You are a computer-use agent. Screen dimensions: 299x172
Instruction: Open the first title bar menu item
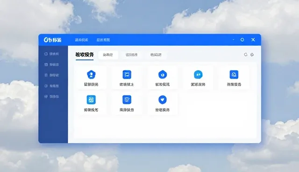pyautogui.click(x=82, y=40)
